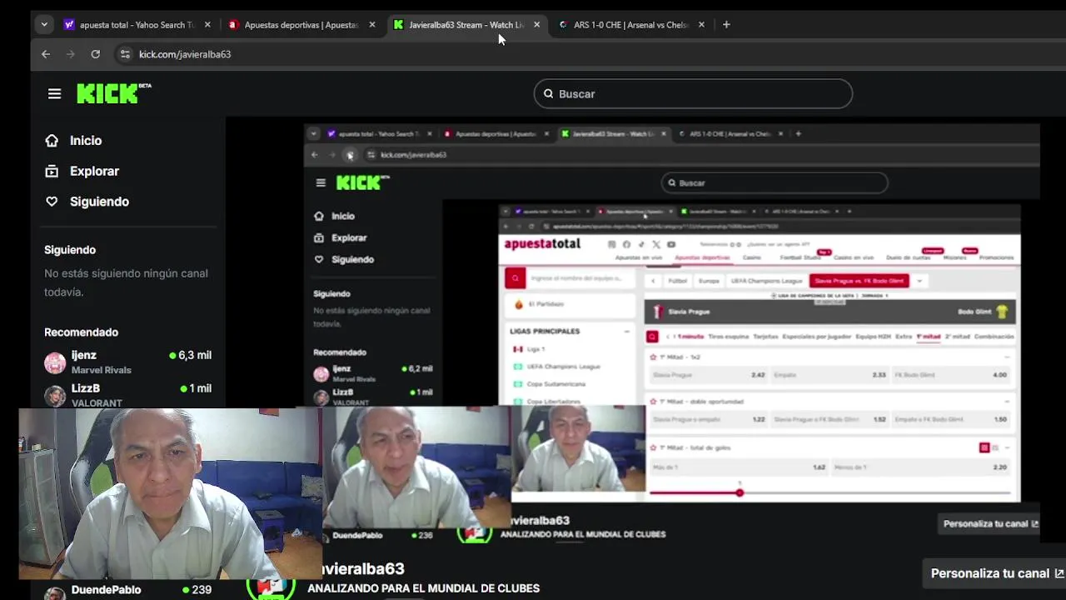
Task: Click kick.com/javieralba63 address bar
Action: click(184, 54)
